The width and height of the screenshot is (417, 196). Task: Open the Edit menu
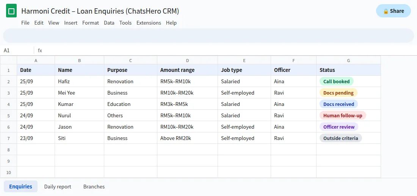click(39, 23)
